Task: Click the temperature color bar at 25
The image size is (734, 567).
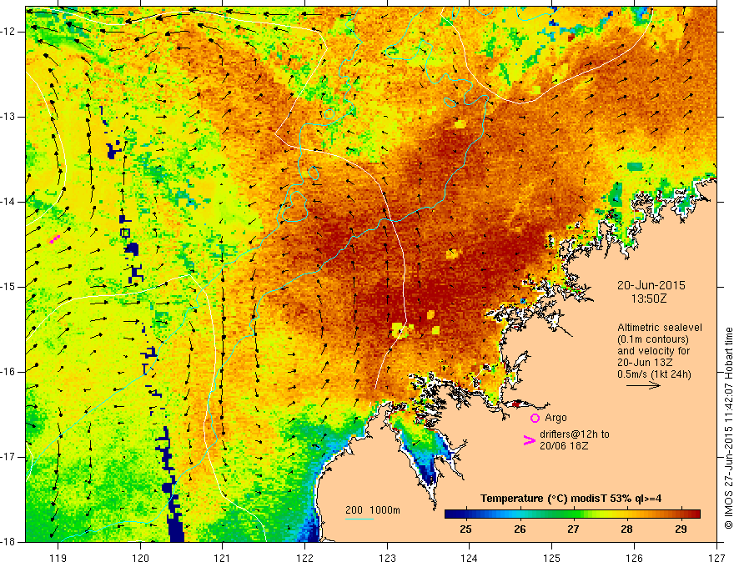Action: 465,514
